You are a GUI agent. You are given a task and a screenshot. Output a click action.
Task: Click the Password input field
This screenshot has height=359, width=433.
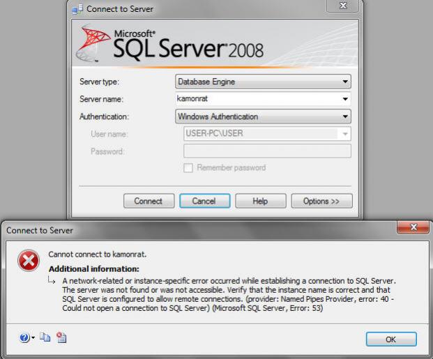(x=267, y=151)
